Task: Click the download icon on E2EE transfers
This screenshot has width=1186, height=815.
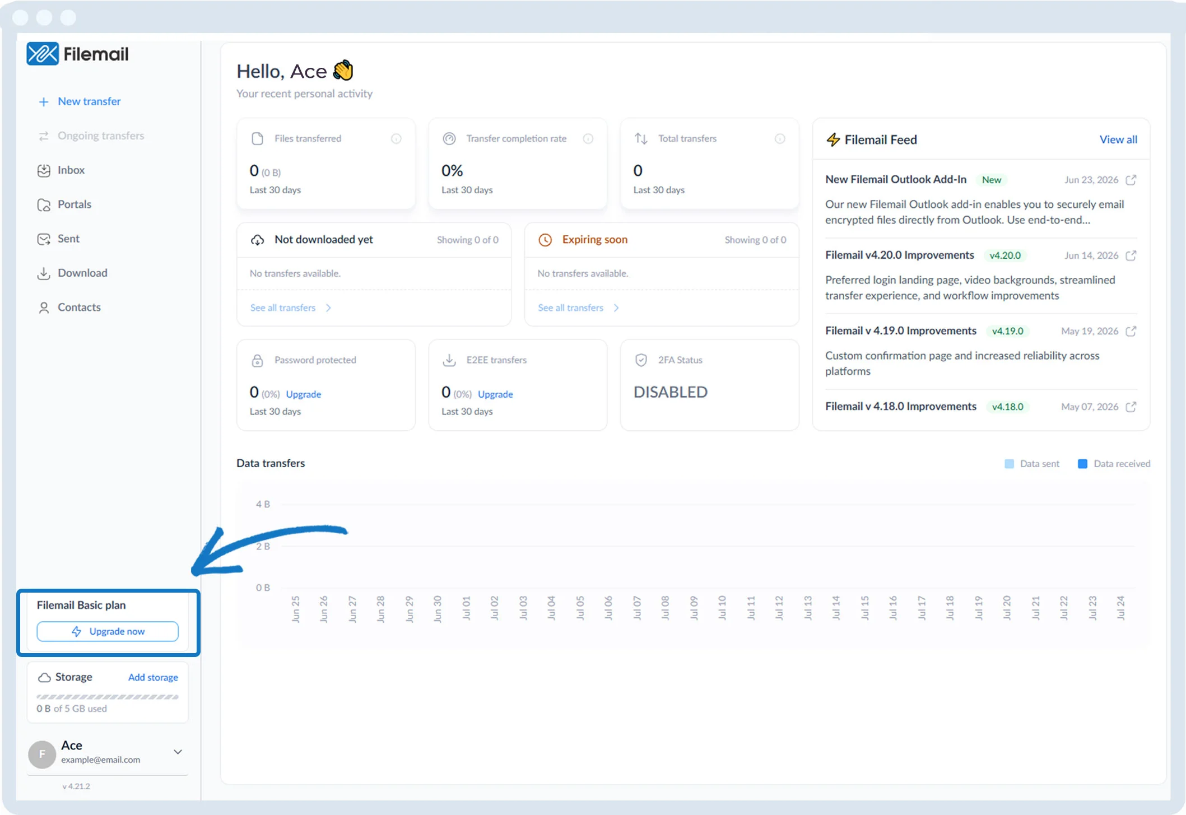Action: tap(449, 360)
